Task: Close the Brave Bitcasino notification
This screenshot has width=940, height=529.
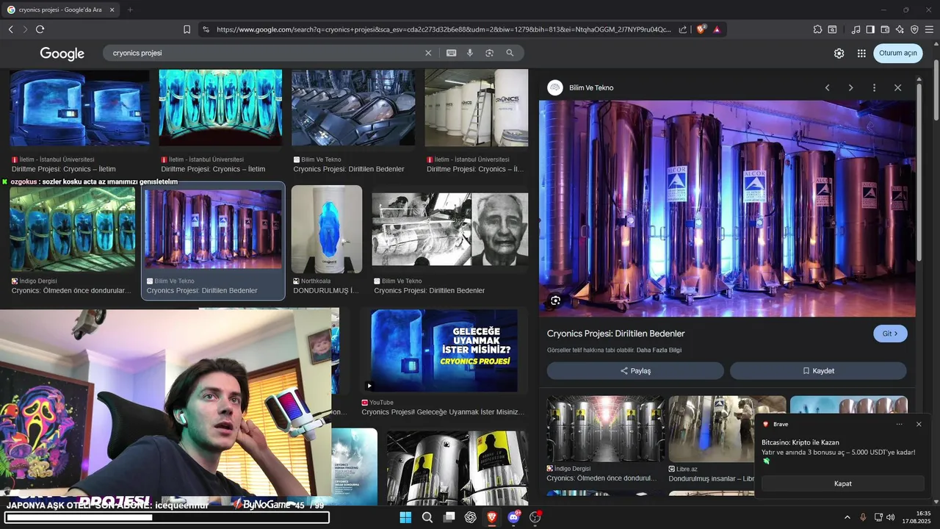Action: (x=919, y=424)
